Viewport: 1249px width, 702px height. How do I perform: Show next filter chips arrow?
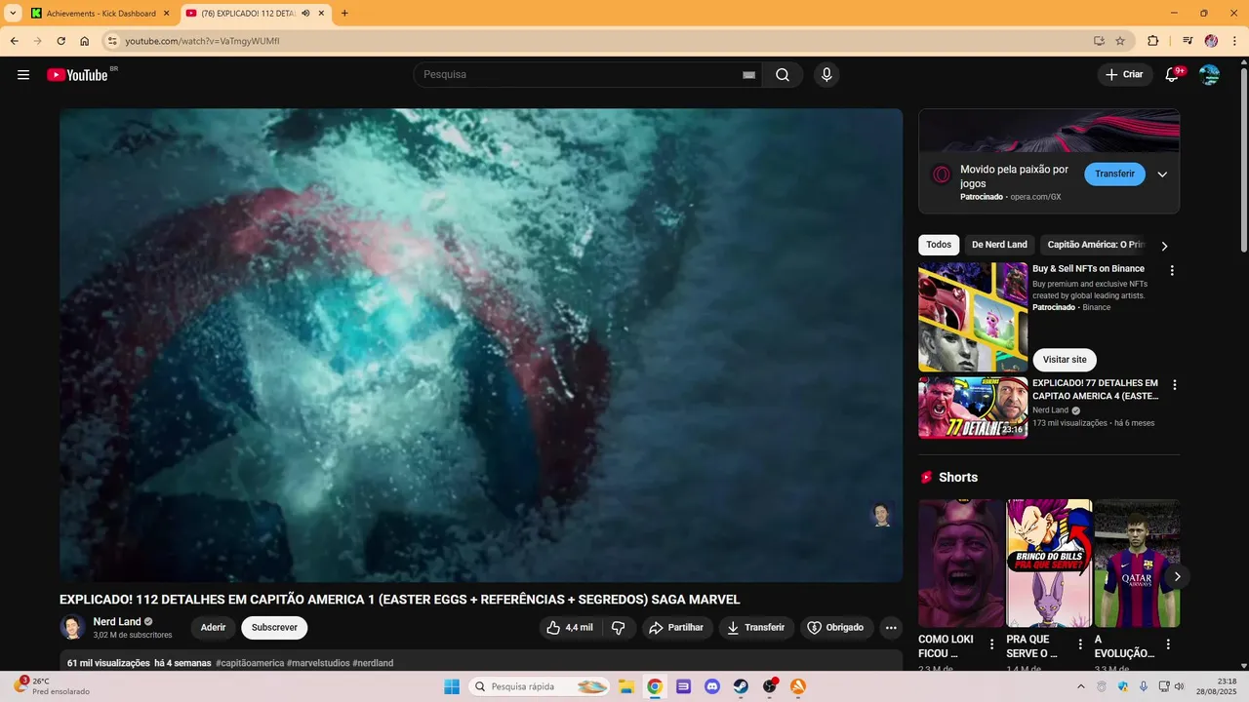tap(1164, 246)
